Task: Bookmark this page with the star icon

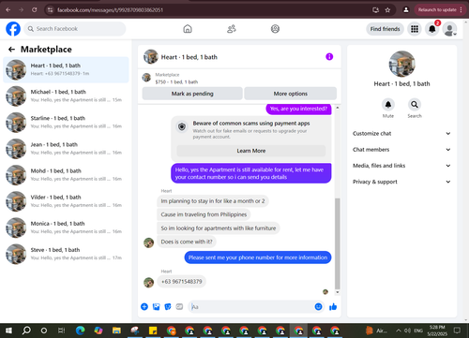Action: pos(387,9)
